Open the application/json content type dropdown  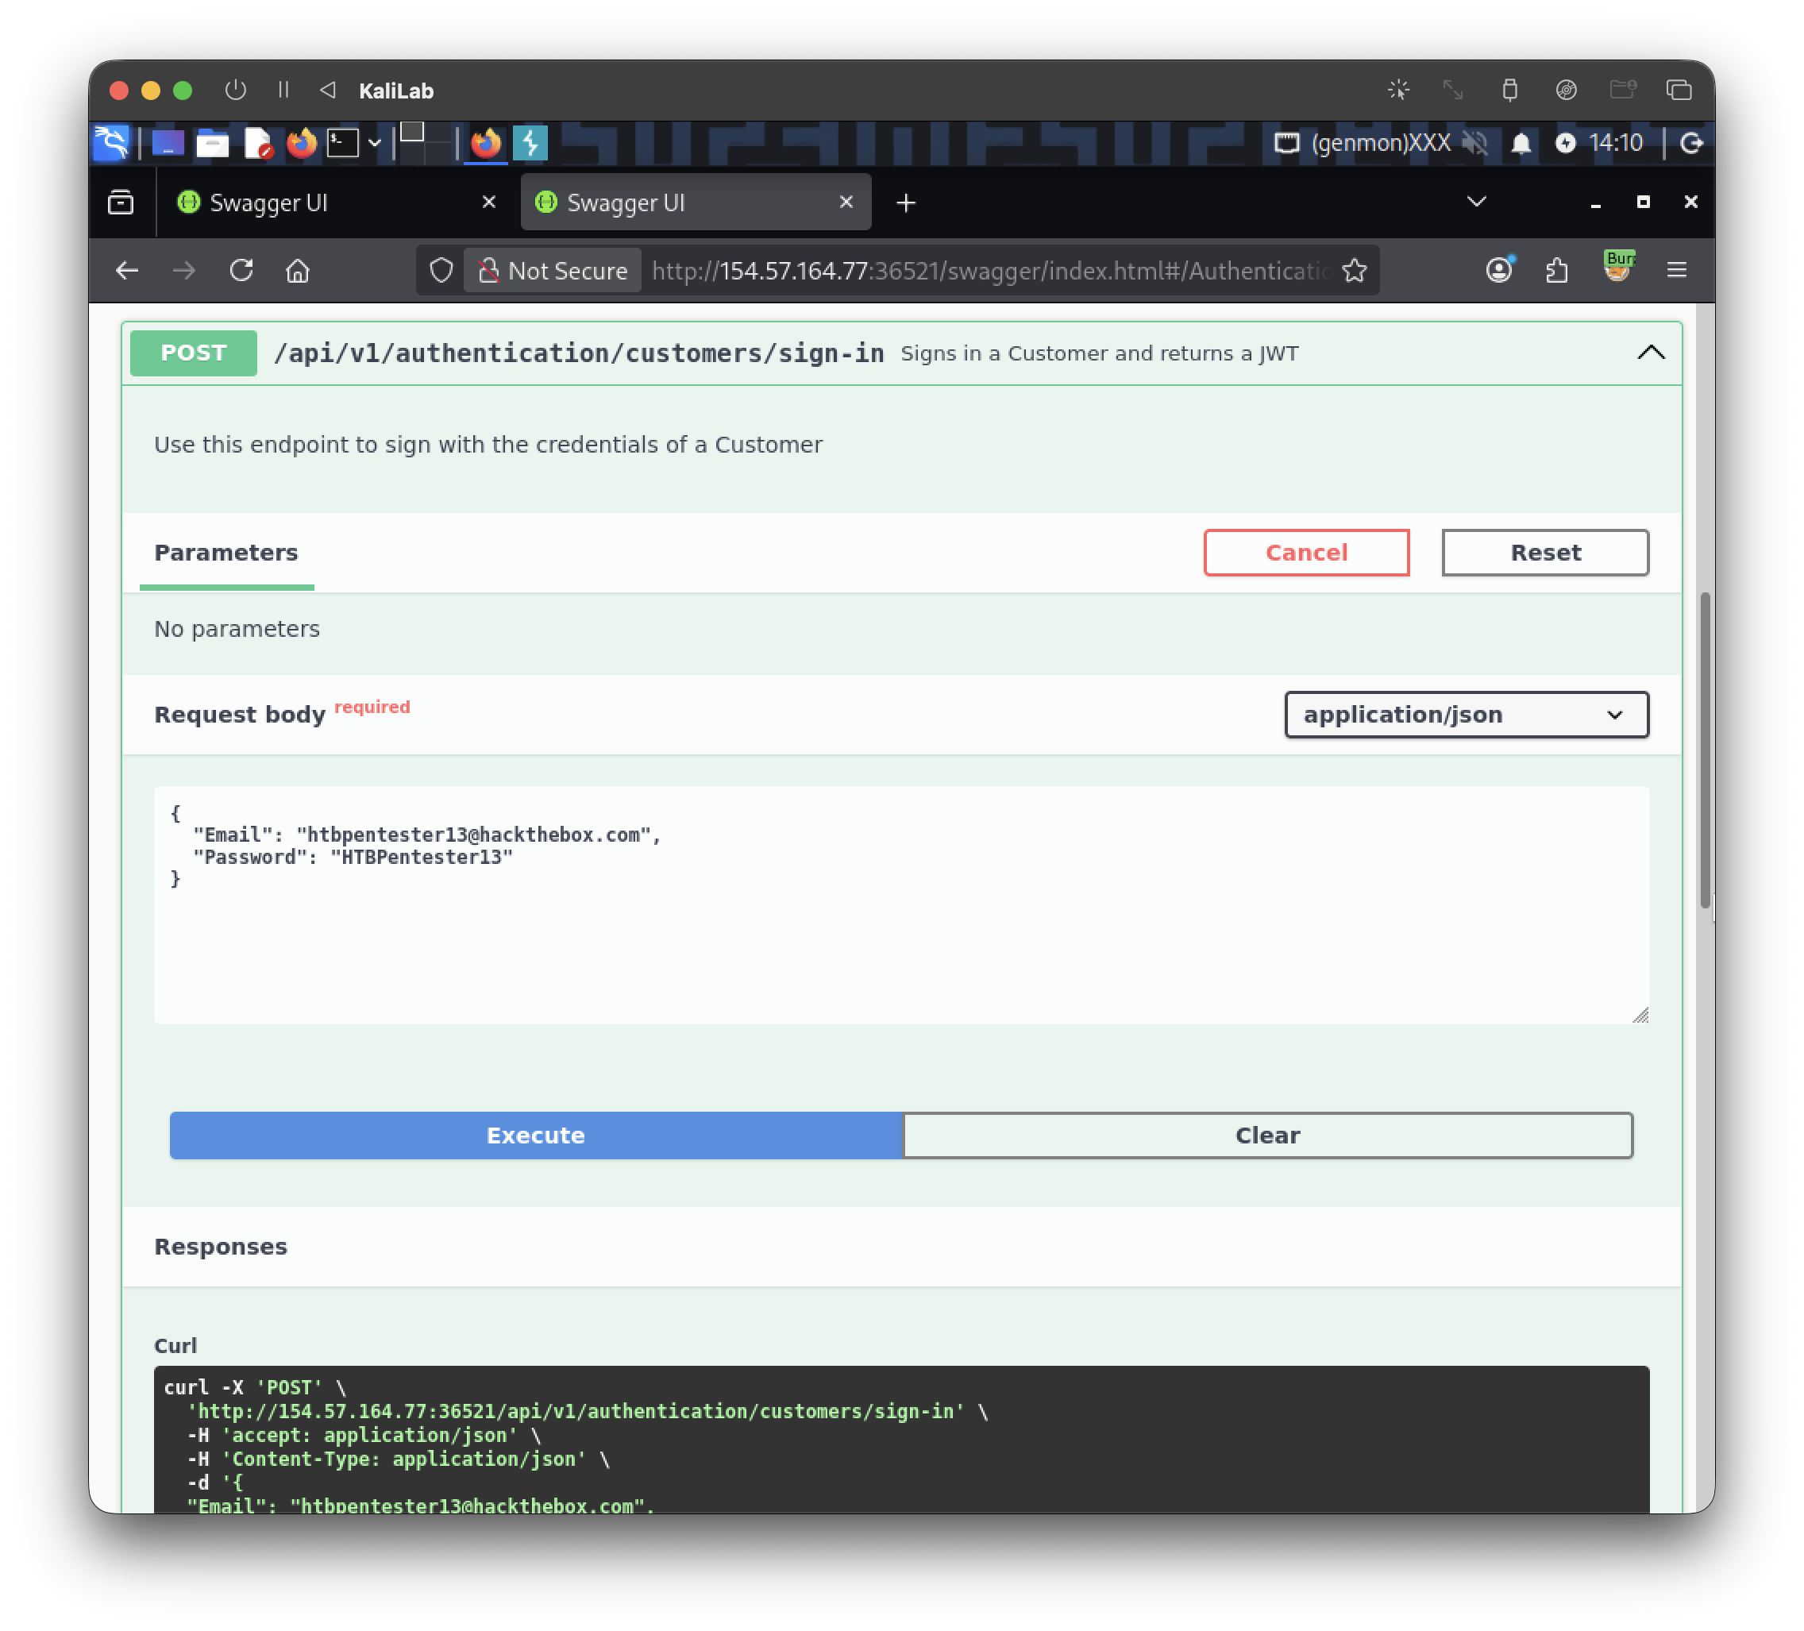(x=1466, y=715)
